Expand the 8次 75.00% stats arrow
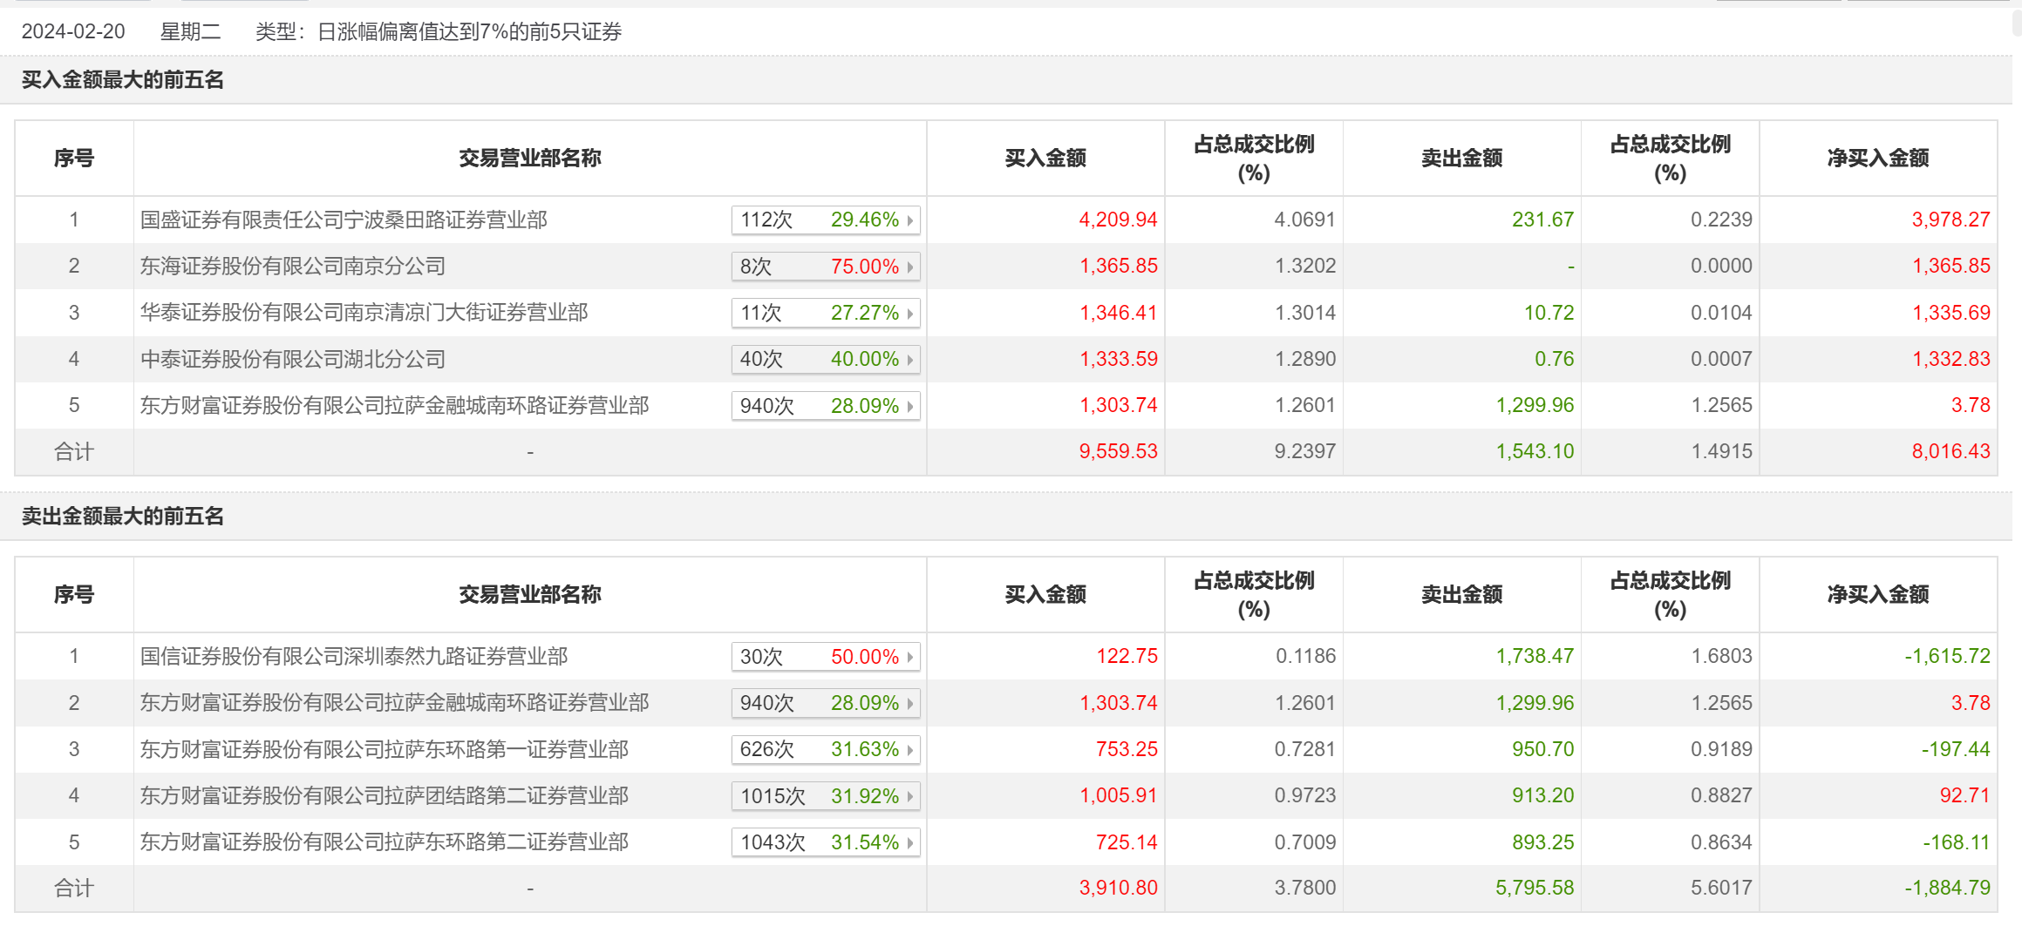 [x=909, y=267]
